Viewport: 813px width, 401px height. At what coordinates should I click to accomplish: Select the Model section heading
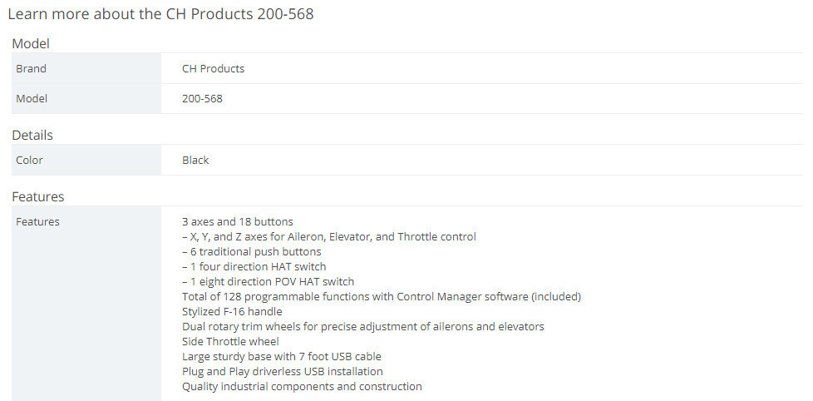coord(31,44)
